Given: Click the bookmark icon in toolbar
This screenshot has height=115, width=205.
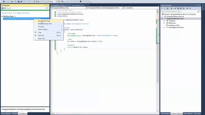Looking at the screenshot, I should (x=80, y=2).
